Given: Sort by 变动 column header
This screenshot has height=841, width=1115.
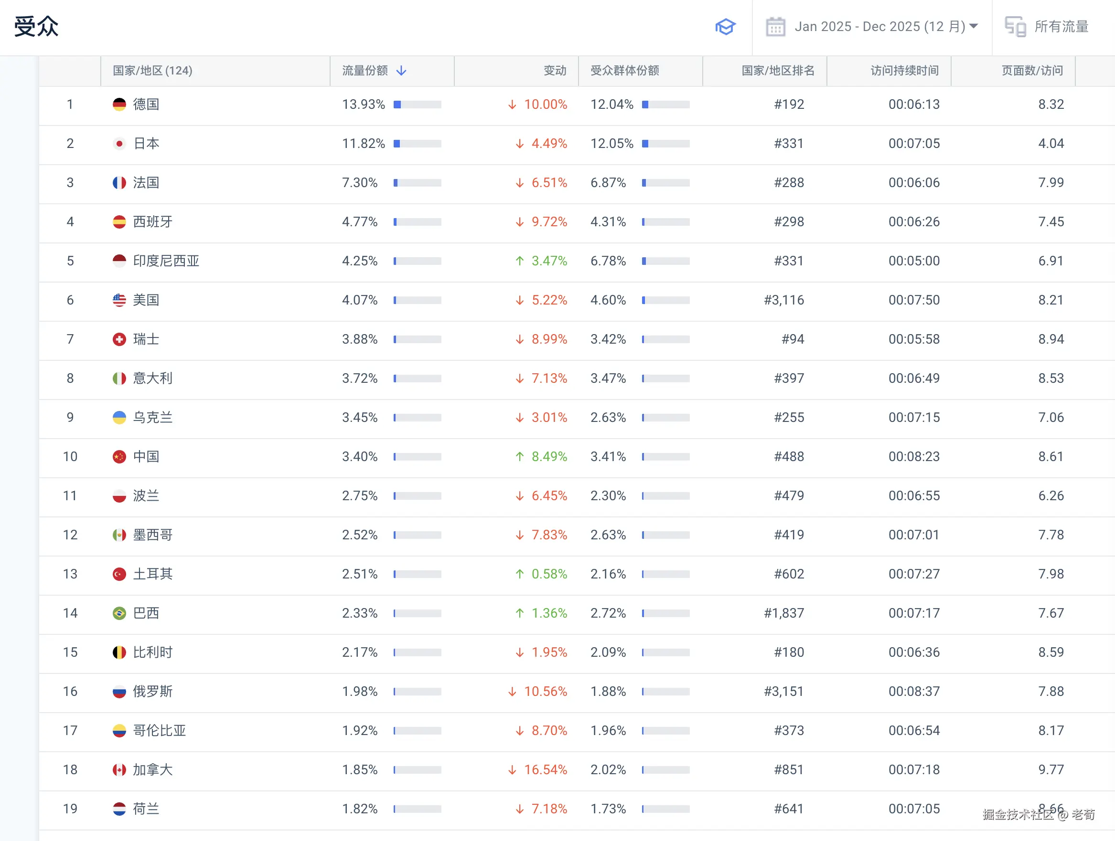Looking at the screenshot, I should (x=555, y=71).
